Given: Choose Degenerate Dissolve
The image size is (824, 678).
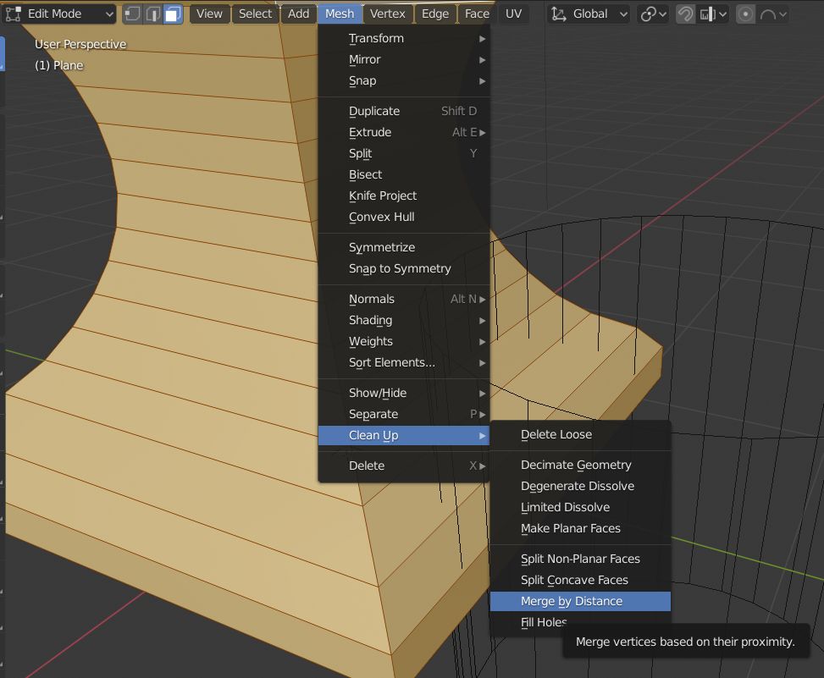Looking at the screenshot, I should (x=580, y=487).
